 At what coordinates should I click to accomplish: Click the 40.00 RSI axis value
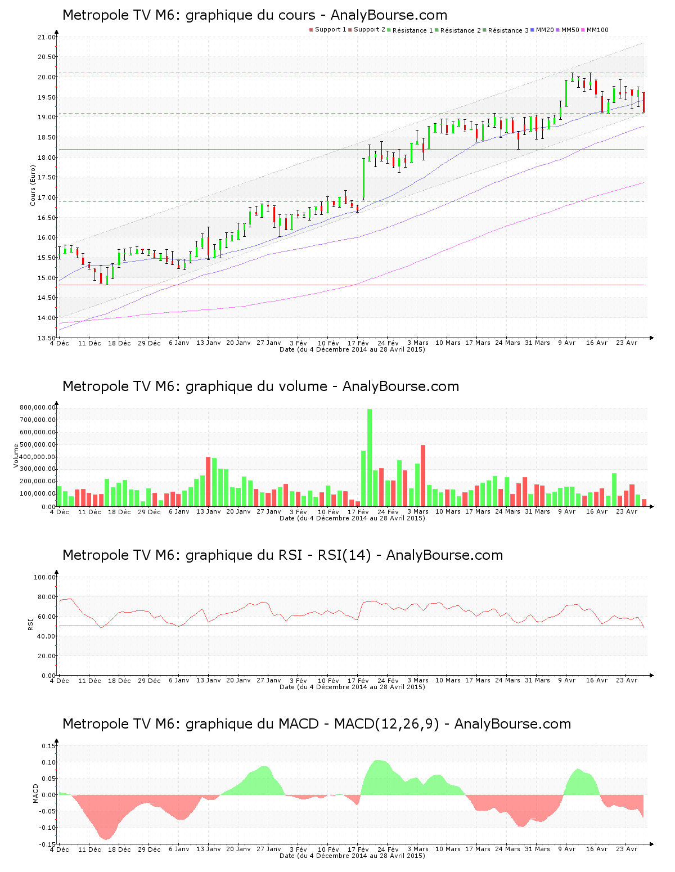(x=46, y=636)
